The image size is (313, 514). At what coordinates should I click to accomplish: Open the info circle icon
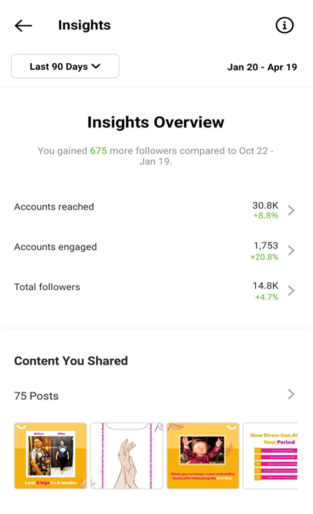(x=284, y=25)
